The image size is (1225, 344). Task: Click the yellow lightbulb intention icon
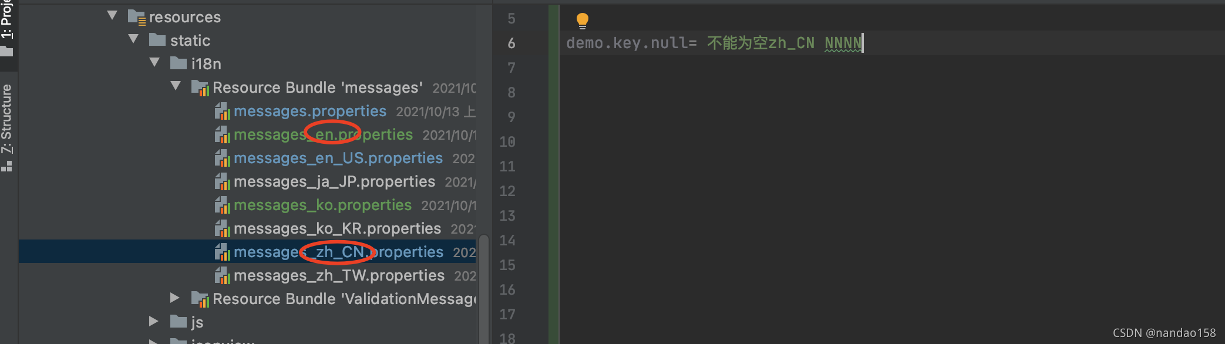point(582,19)
